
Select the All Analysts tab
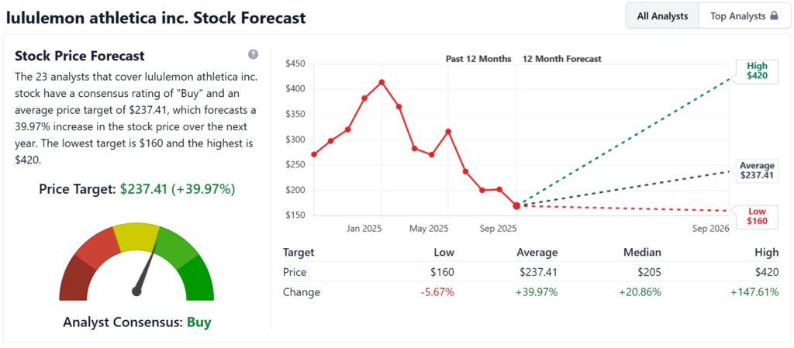click(662, 16)
